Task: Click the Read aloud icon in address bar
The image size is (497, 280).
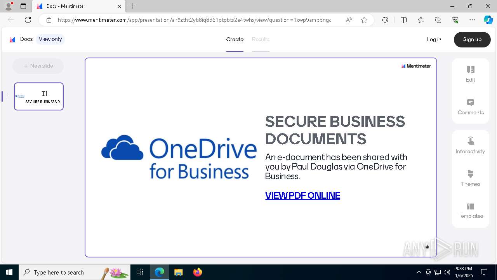Action: click(x=349, y=20)
